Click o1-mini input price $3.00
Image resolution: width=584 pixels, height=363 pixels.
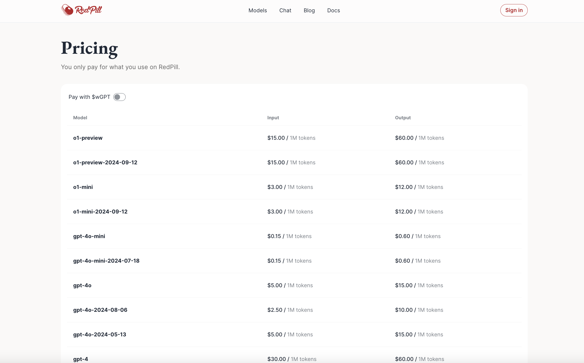click(x=275, y=187)
